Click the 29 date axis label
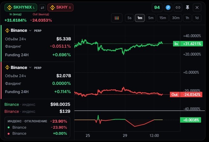Screen dimensions: 209x142 125,136
